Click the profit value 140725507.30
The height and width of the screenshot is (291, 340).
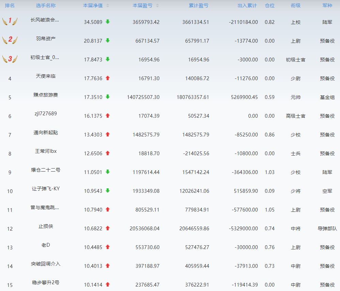pos(143,97)
